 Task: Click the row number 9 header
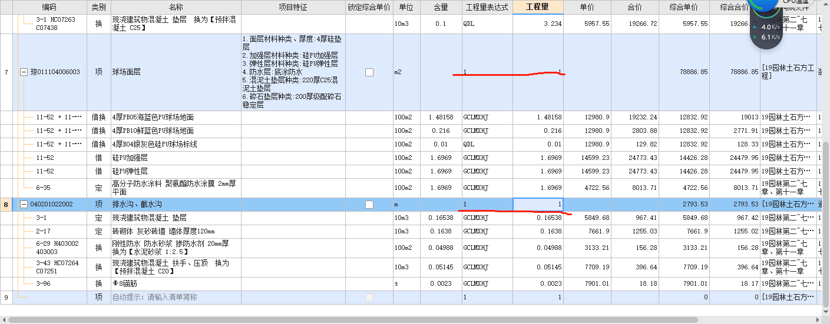pyautogui.click(x=6, y=298)
